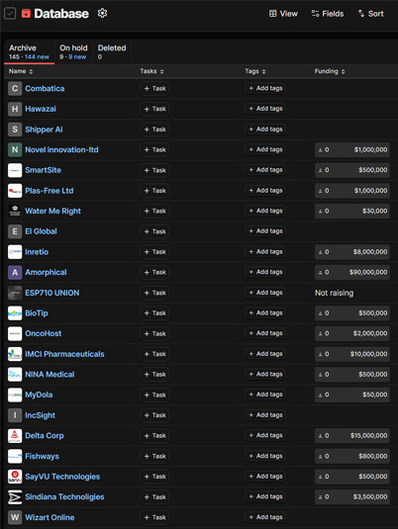
Task: Add a task for Combatica
Action: pyautogui.click(x=154, y=88)
